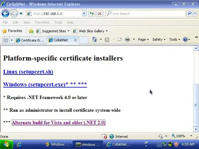
Task: Print the page with printer icon
Action: pos(127,39)
